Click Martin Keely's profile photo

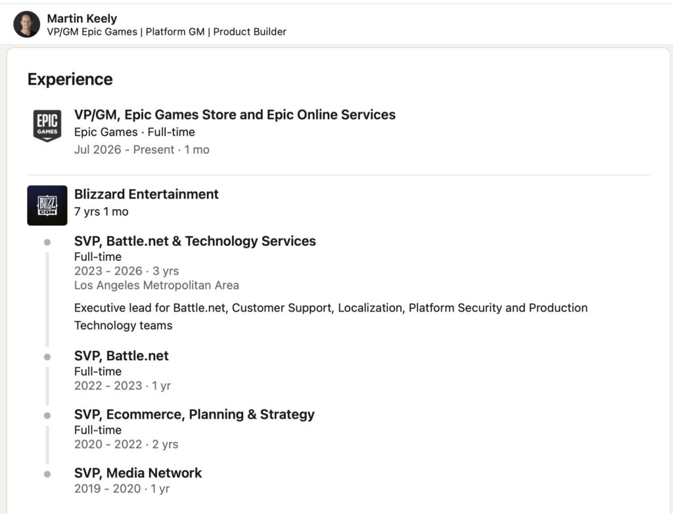tap(26, 24)
